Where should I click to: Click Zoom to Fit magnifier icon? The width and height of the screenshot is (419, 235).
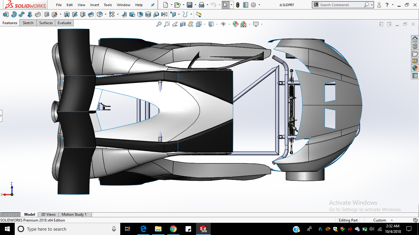pyautogui.click(x=159, y=24)
